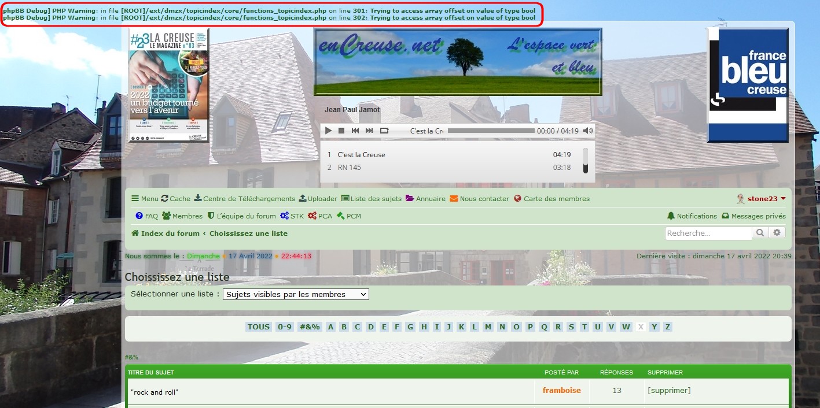This screenshot has width=820, height=408.
Task: Click the Cache refresh icon
Action: (165, 198)
